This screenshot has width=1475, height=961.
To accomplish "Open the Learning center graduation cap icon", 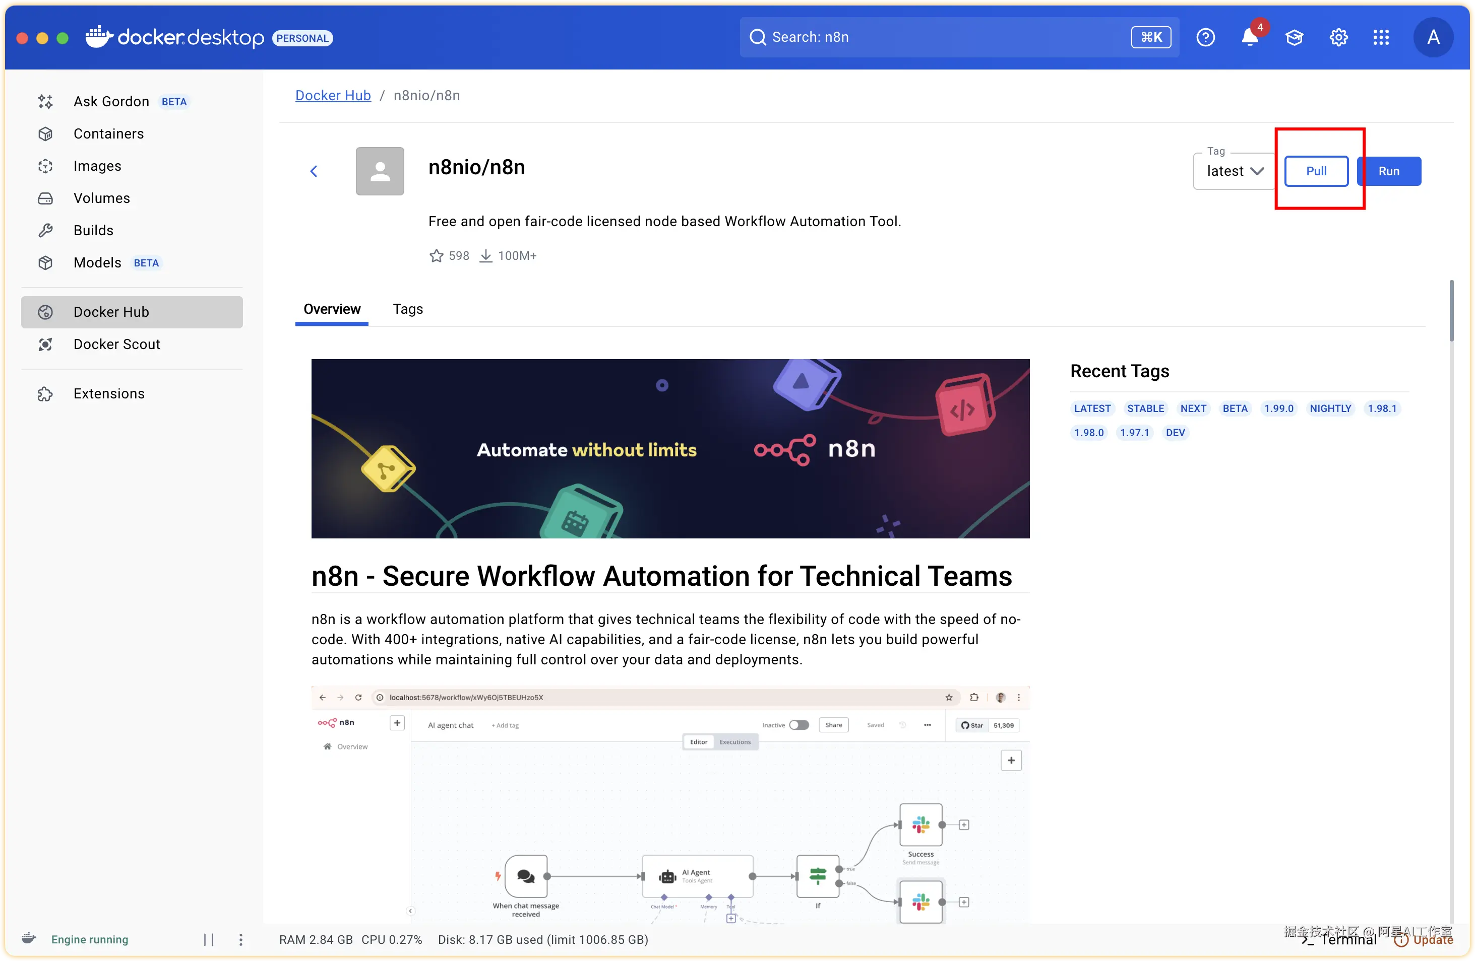I will pyautogui.click(x=1294, y=38).
